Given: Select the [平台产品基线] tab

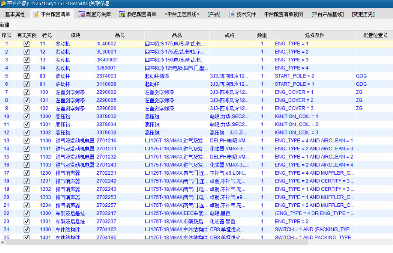Looking at the screenshot, I should (x=327, y=14).
